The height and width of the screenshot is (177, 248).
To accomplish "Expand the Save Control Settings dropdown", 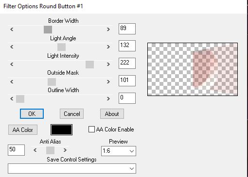I will point(72,168).
